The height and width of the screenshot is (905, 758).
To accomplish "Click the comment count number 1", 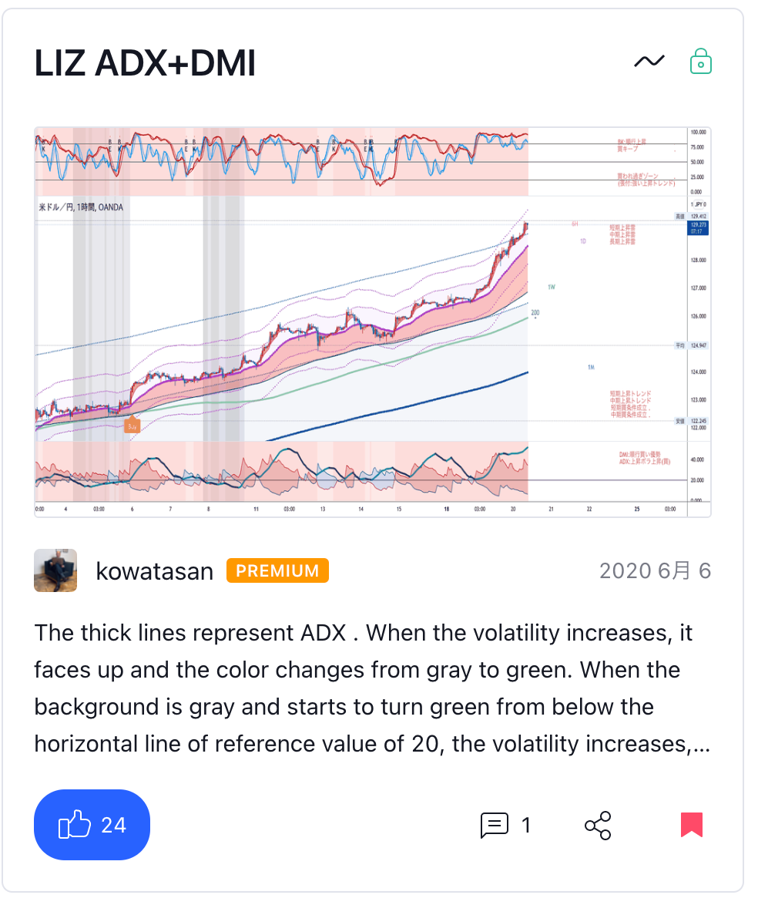I will [x=526, y=825].
